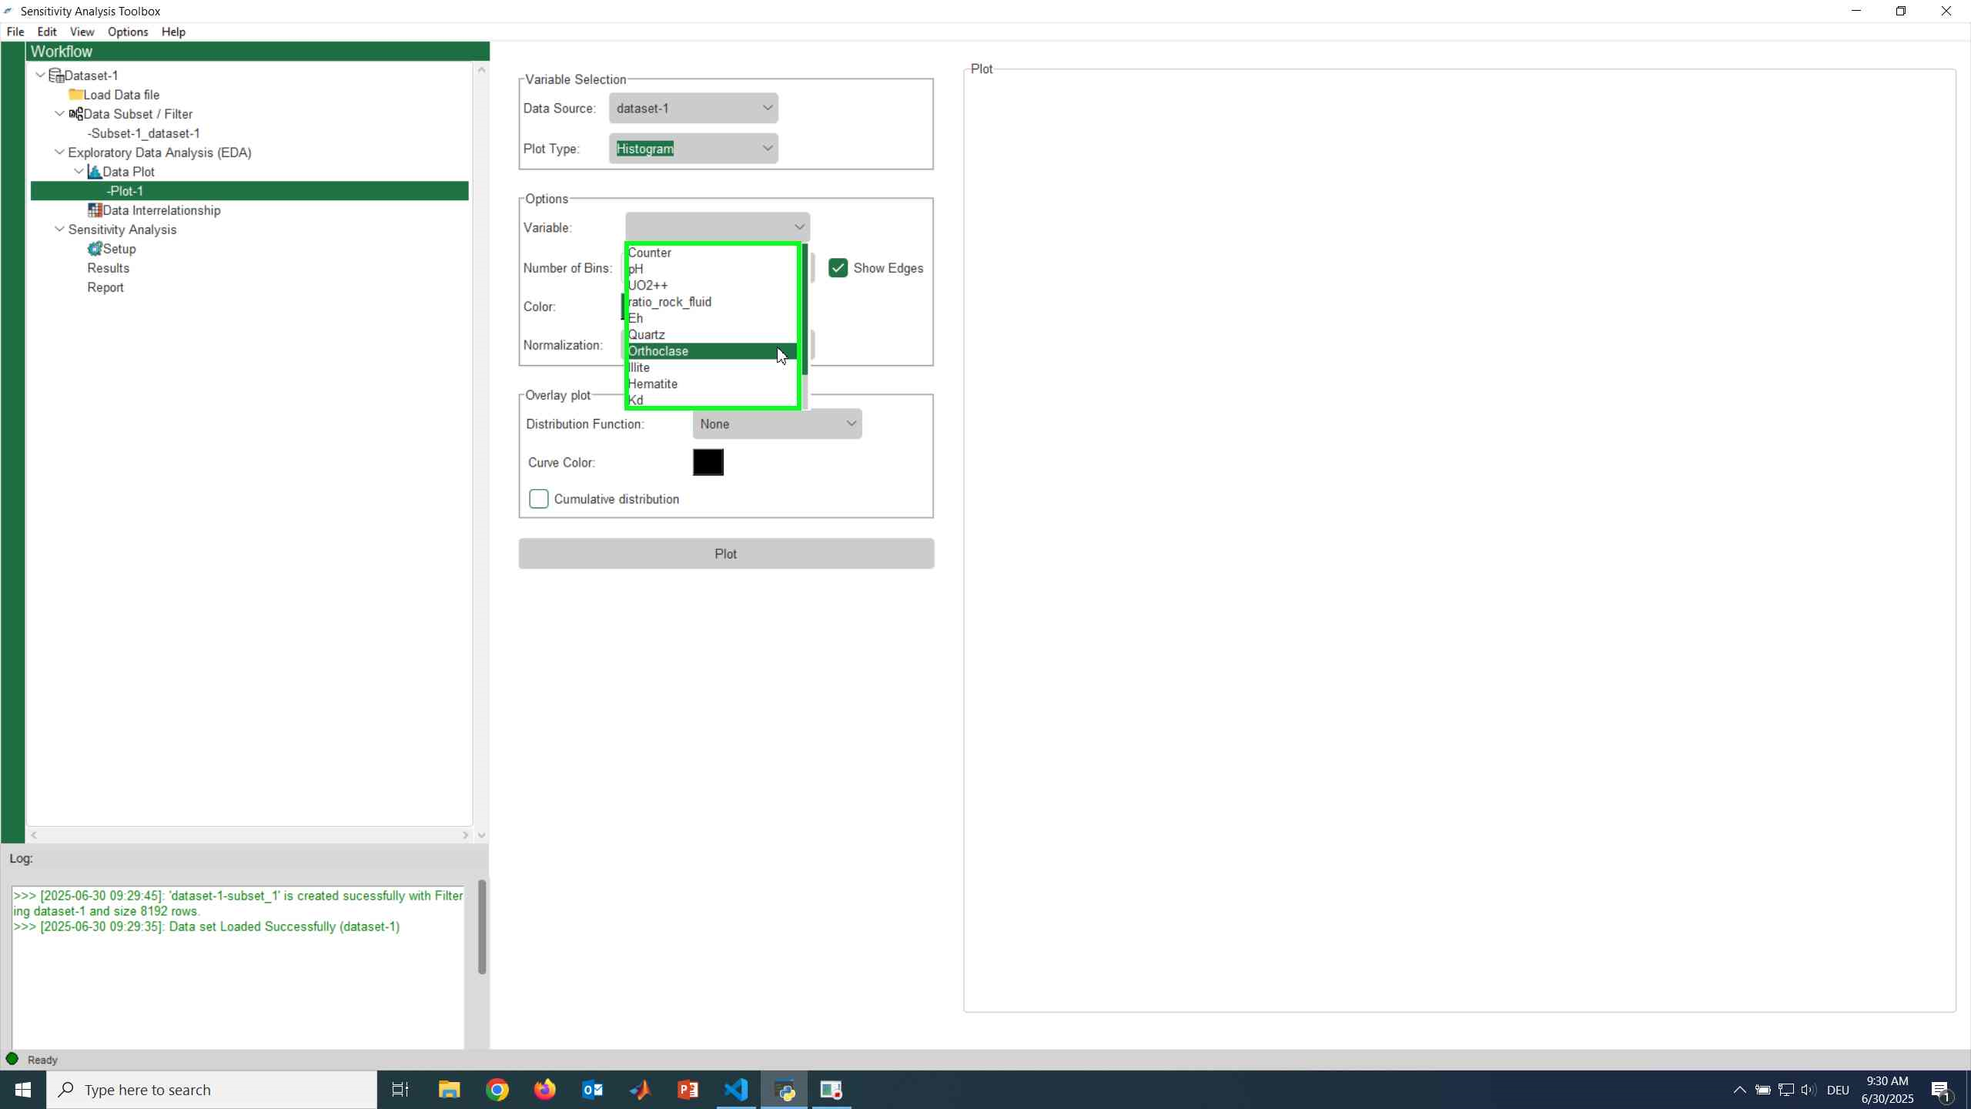Image resolution: width=1971 pixels, height=1109 pixels.
Task: Launch Google Chrome from taskbar
Action: coord(497,1090)
